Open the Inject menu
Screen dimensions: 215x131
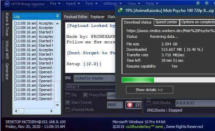pos(73,3)
